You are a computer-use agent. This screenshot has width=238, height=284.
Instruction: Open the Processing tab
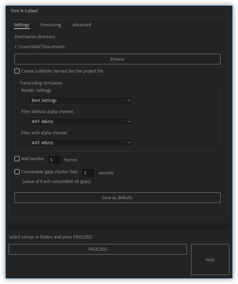coord(51,25)
